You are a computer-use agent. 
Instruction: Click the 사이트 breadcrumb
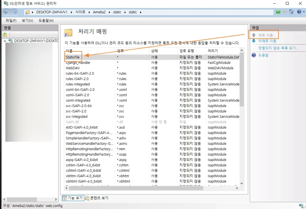[x=80, y=12]
